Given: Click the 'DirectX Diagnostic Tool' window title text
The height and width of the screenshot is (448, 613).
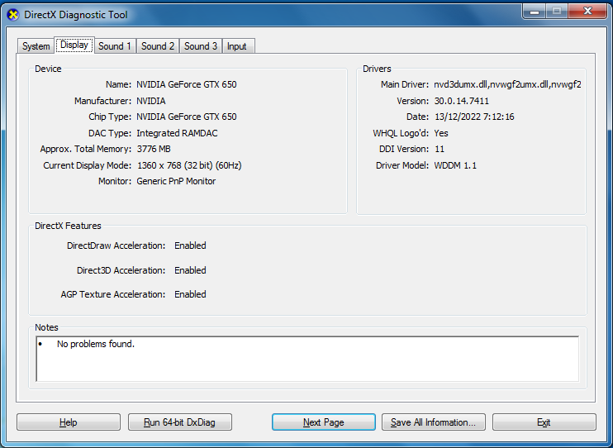Looking at the screenshot, I should (x=76, y=15).
